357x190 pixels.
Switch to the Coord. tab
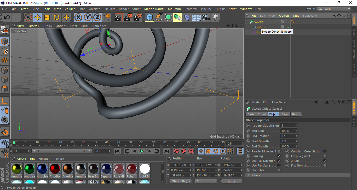(262, 114)
